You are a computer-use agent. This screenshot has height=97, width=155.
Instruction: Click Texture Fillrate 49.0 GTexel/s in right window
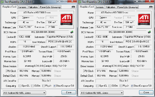pos(141,51)
